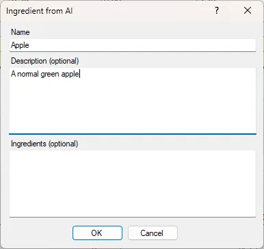Click the OK button
This screenshot has width=264, height=249.
pos(97,233)
